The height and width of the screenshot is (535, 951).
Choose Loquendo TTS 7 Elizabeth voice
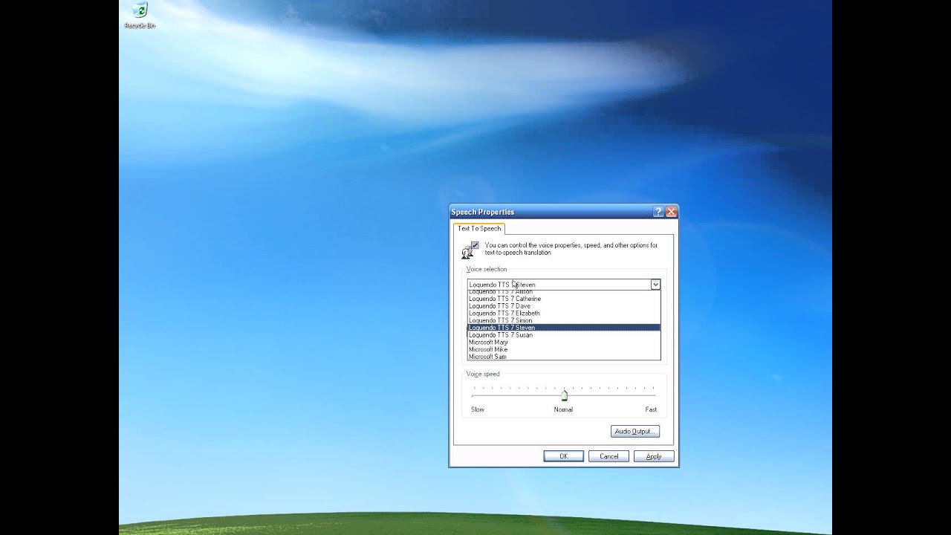564,314
